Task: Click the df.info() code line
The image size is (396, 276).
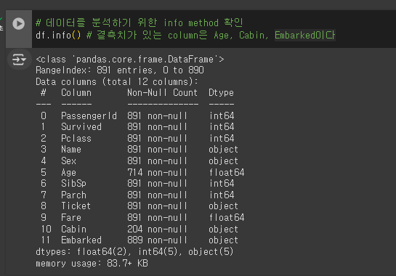Action: tap(185, 35)
